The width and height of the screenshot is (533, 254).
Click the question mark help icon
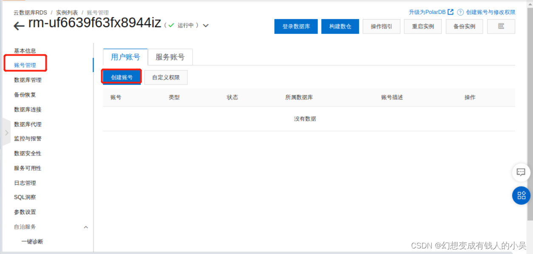tap(460, 12)
